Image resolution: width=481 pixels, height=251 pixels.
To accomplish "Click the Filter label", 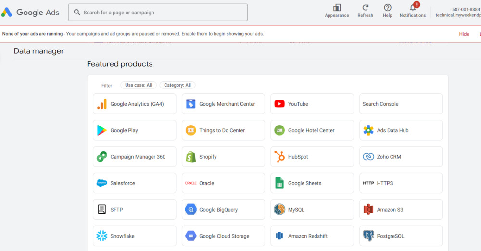I will click(x=107, y=86).
